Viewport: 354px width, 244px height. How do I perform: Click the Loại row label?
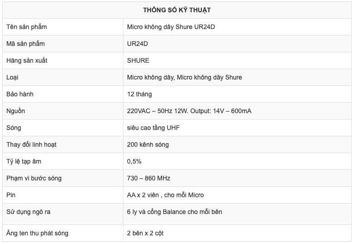(x=12, y=77)
